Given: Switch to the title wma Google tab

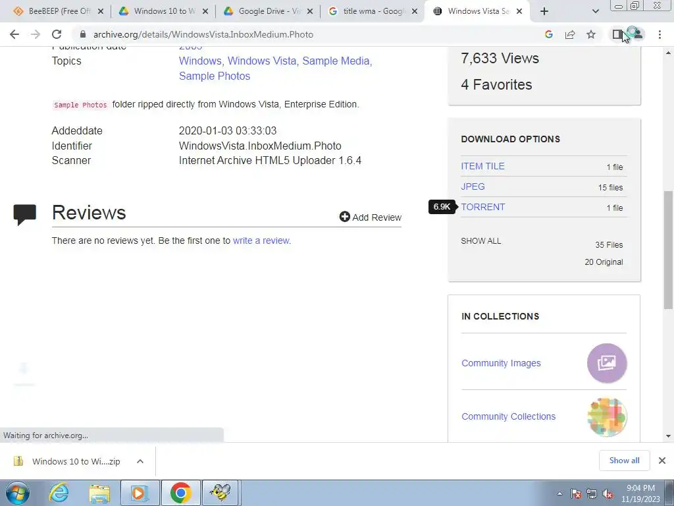Looking at the screenshot, I should [373, 11].
